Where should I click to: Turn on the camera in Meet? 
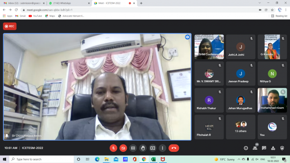[x=123, y=148]
